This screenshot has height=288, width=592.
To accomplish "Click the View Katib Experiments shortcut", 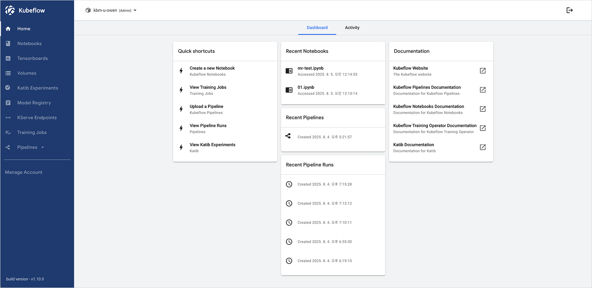I will pyautogui.click(x=225, y=148).
